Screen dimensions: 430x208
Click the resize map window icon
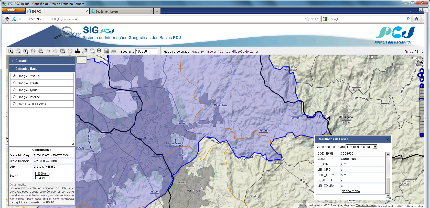click(x=85, y=51)
